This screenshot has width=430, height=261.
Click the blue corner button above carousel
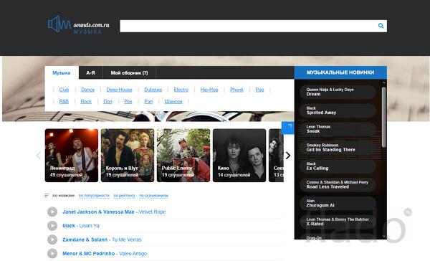pos(288,128)
